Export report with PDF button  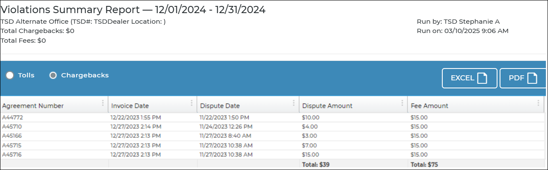coord(523,78)
